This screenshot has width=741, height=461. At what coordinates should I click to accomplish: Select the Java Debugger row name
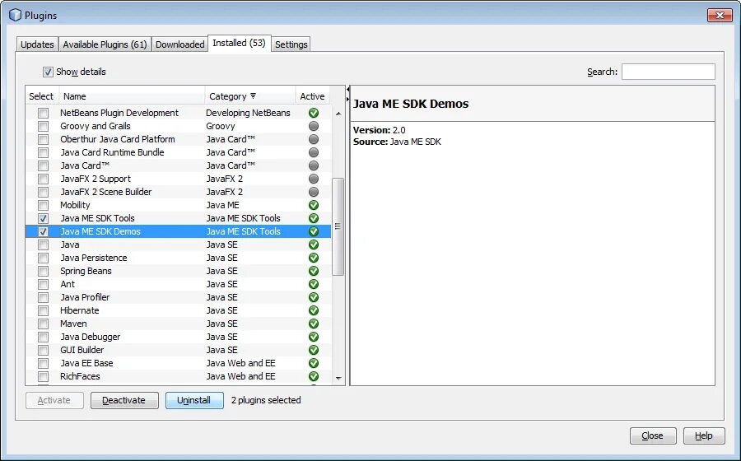[x=91, y=338]
